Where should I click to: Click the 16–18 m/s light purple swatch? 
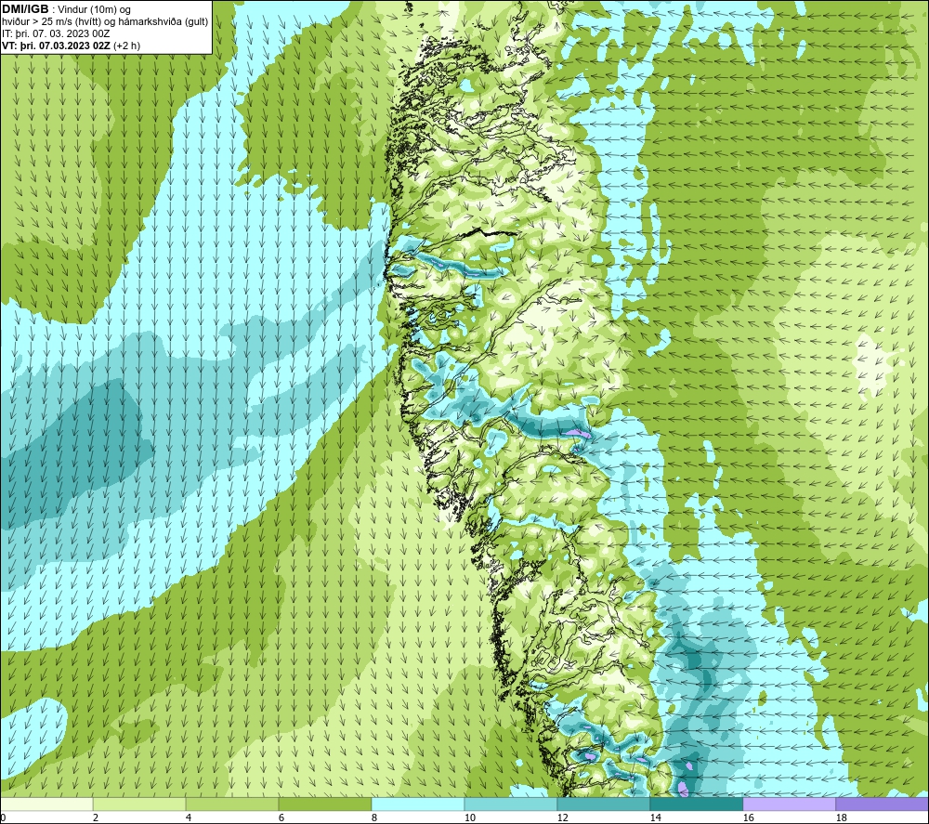(789, 804)
